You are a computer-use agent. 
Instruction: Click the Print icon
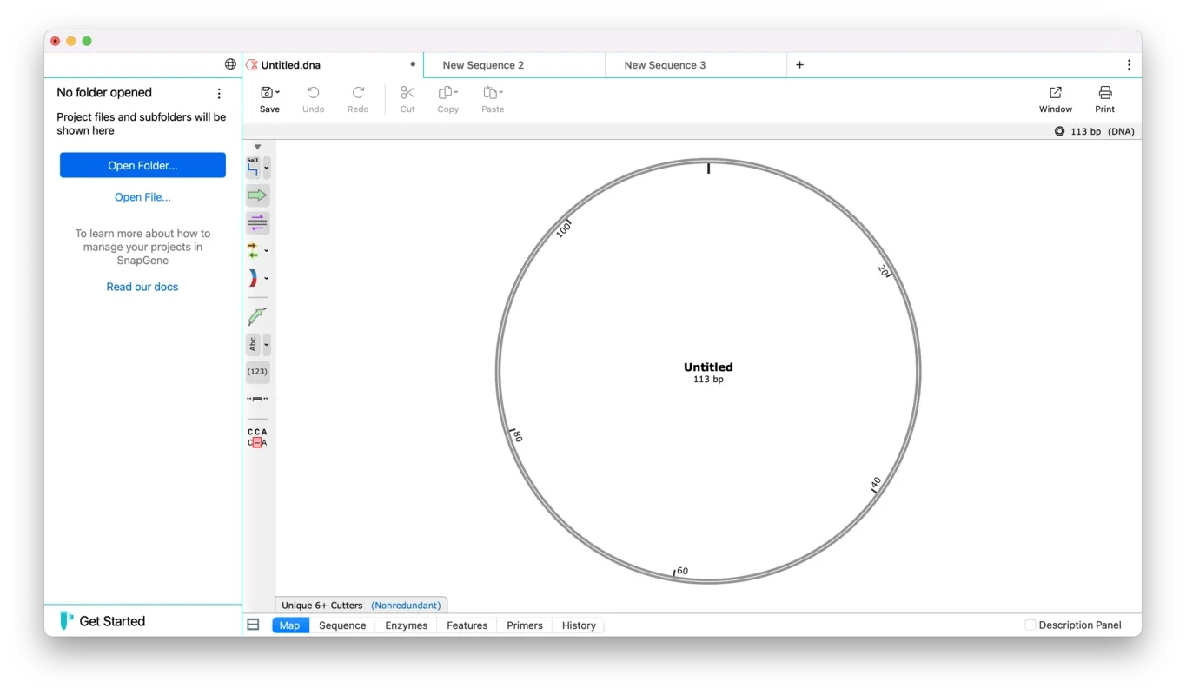tap(1105, 92)
